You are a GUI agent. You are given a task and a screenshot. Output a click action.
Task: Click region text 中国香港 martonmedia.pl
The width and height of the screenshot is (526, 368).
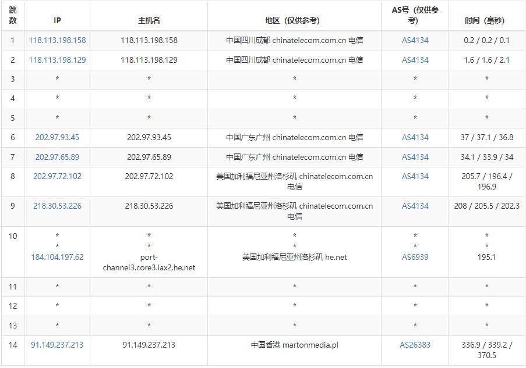295,345
